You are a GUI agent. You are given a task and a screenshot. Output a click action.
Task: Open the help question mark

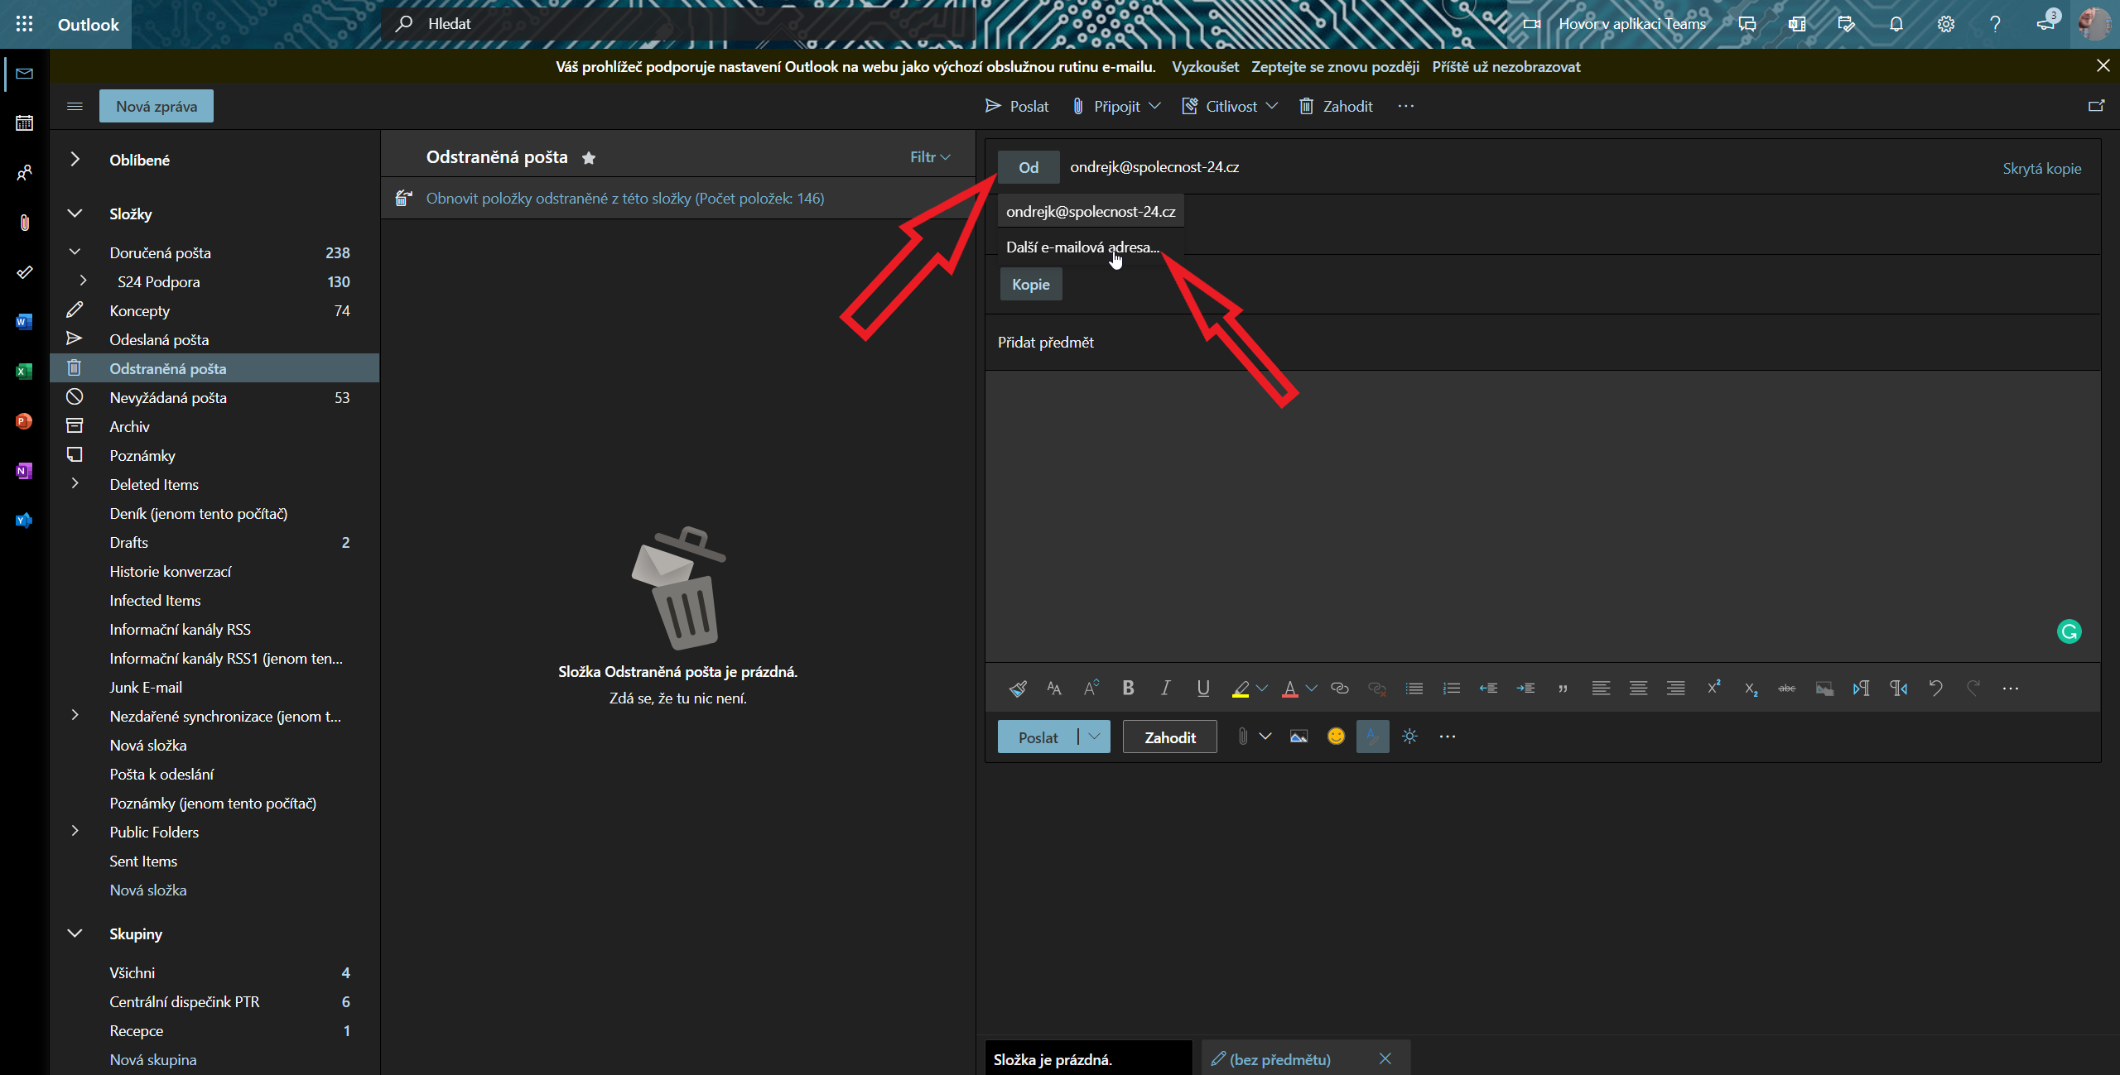click(x=1996, y=24)
